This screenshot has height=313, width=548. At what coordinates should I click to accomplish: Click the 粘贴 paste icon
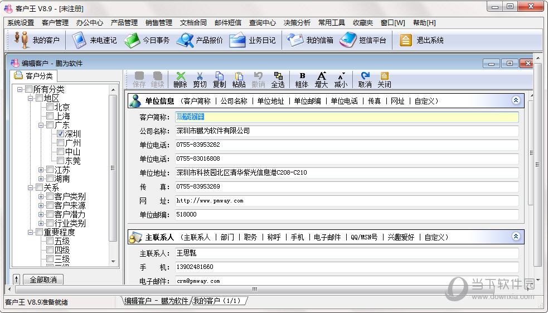tap(239, 80)
